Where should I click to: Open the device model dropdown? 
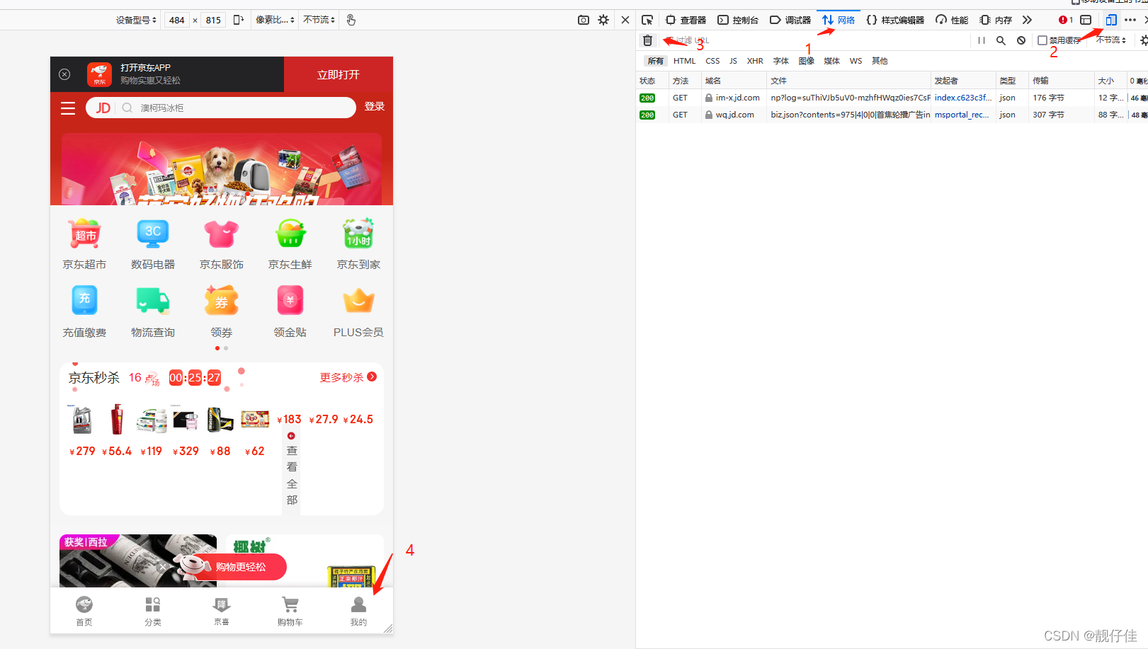click(x=136, y=20)
